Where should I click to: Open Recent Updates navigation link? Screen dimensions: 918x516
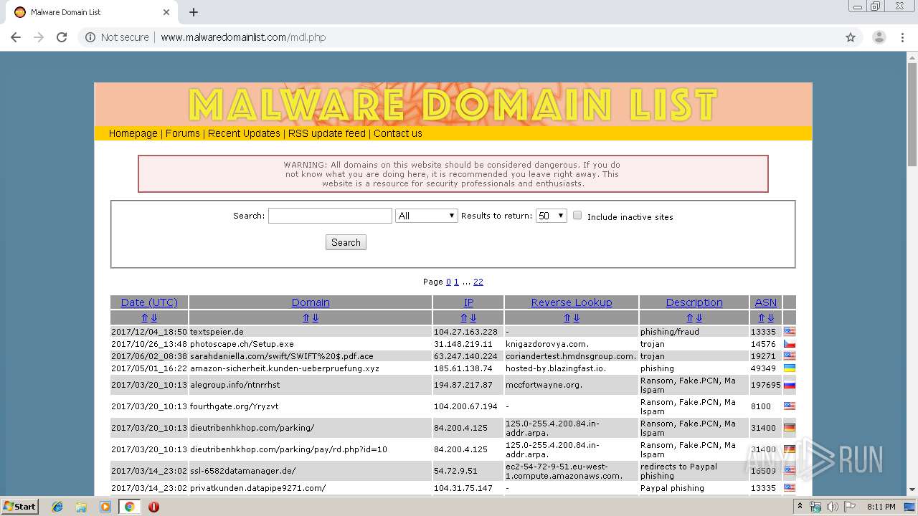[244, 133]
